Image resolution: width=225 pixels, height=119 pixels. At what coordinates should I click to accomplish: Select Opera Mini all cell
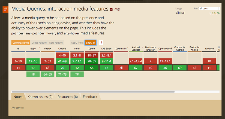click(x=121, y=68)
